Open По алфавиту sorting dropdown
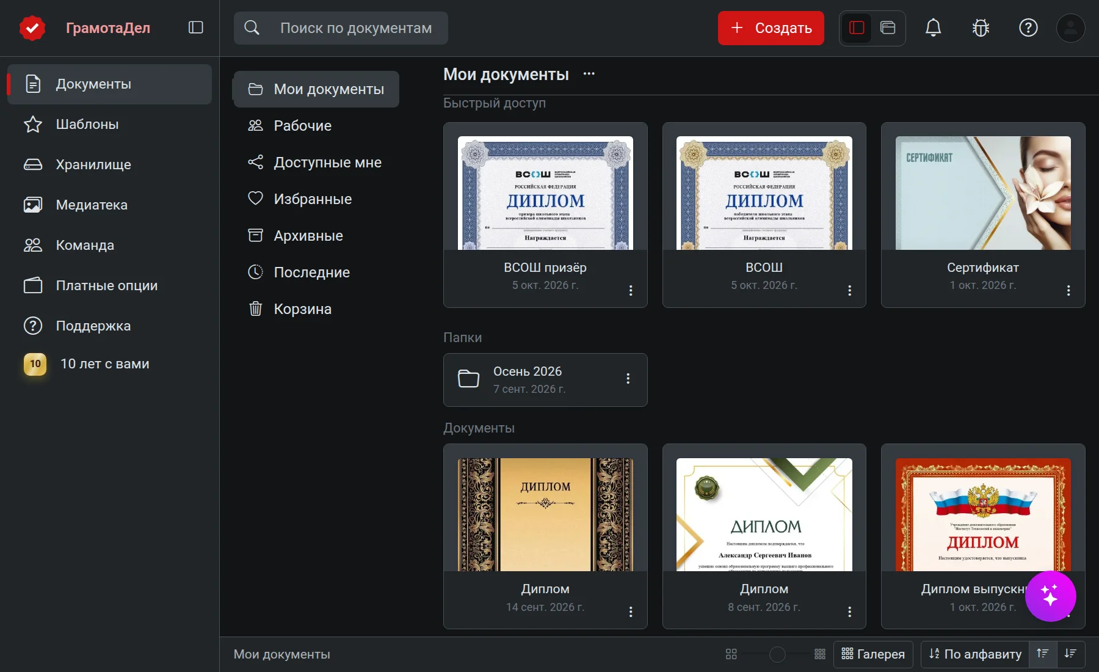This screenshot has width=1099, height=672. pyautogui.click(x=975, y=654)
